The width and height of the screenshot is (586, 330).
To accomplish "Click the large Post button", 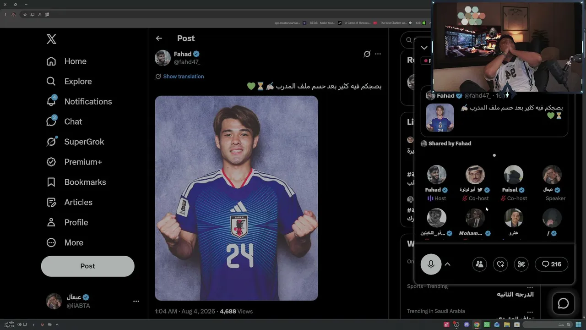I will (x=87, y=266).
